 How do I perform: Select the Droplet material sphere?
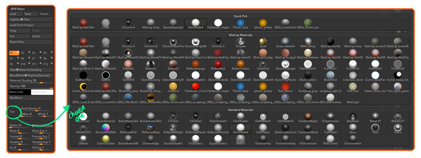click(x=240, y=43)
